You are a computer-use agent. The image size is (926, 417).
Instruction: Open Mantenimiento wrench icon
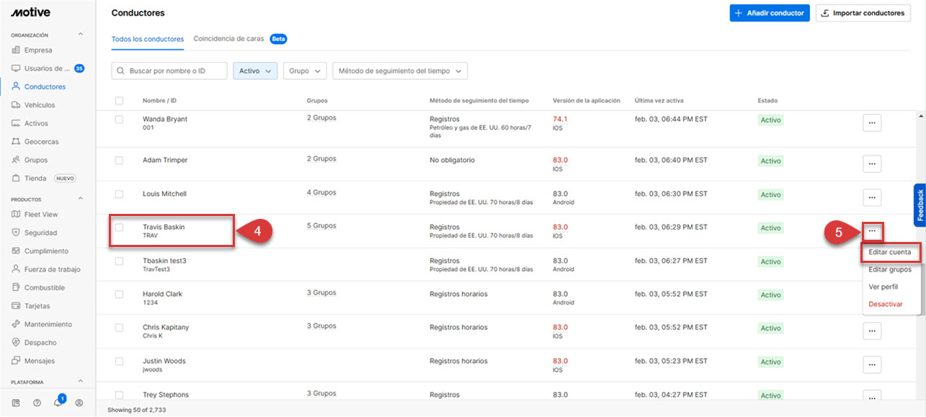(x=16, y=324)
